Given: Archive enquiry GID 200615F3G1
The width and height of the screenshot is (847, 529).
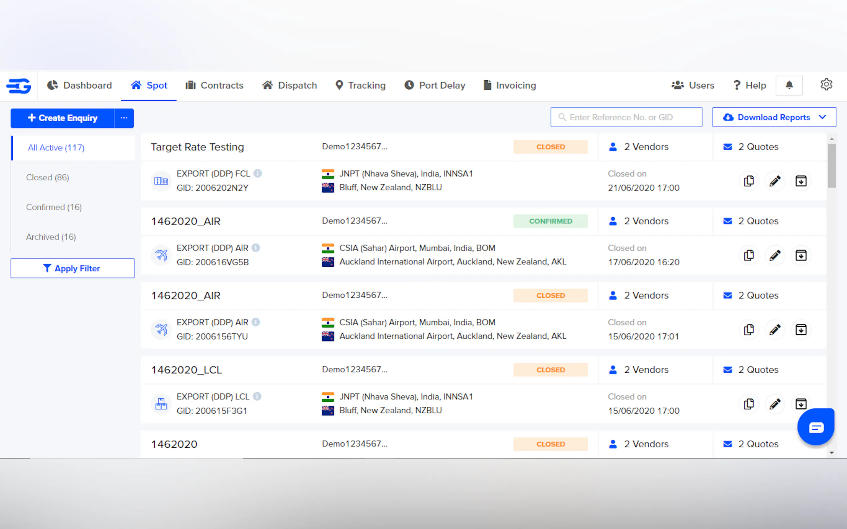Looking at the screenshot, I should (x=801, y=404).
